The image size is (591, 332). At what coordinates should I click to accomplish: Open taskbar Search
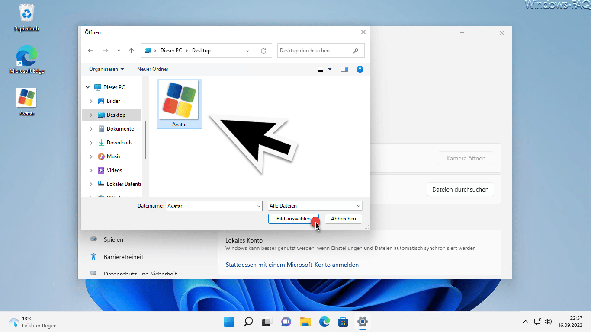pyautogui.click(x=248, y=322)
